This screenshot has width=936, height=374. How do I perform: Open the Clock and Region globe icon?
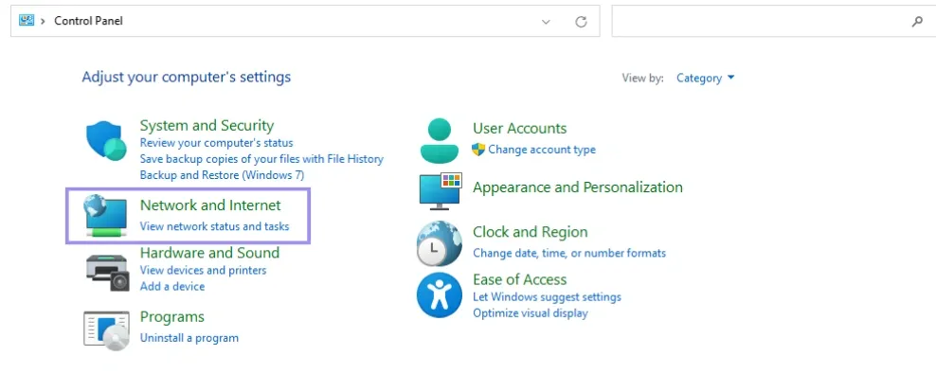[x=440, y=243]
